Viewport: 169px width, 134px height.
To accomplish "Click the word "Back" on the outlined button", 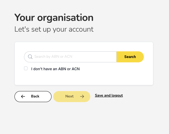I will [x=35, y=96].
